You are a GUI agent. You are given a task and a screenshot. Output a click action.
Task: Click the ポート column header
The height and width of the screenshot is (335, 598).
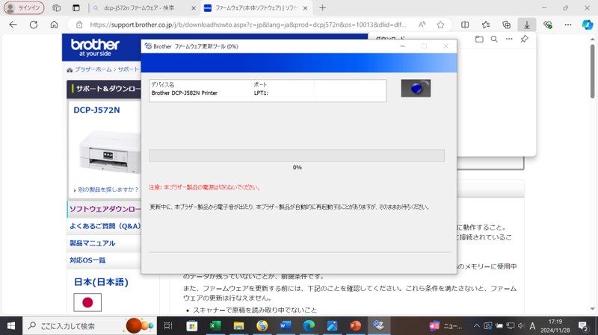[x=260, y=84]
